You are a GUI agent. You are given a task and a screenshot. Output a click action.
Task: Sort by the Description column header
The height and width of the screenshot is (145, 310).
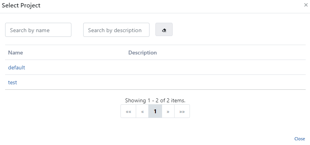coord(142,53)
